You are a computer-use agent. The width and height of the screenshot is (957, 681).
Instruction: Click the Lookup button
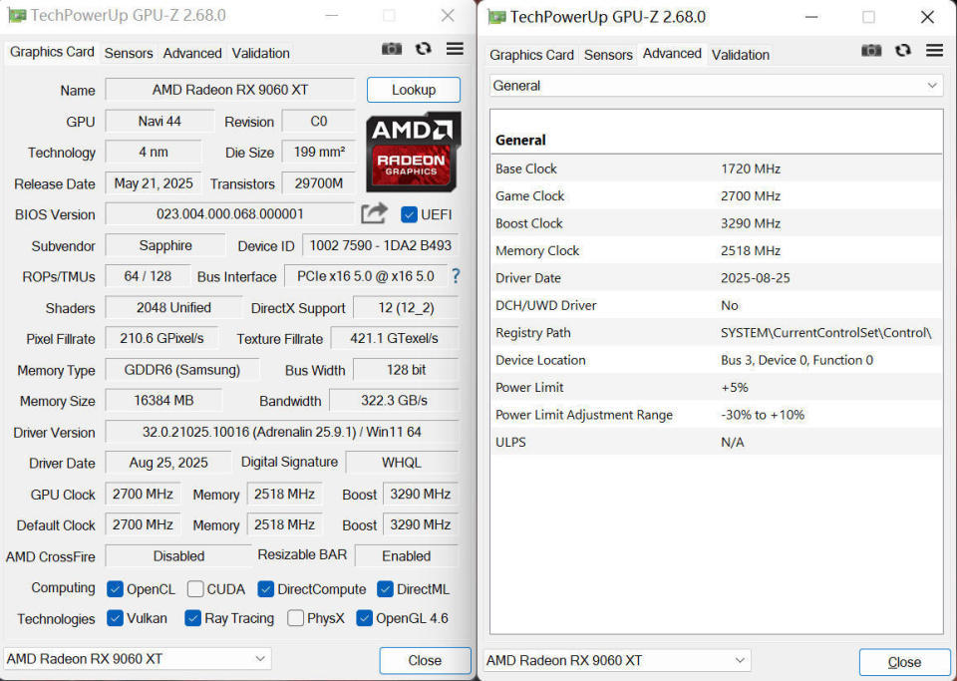(413, 90)
